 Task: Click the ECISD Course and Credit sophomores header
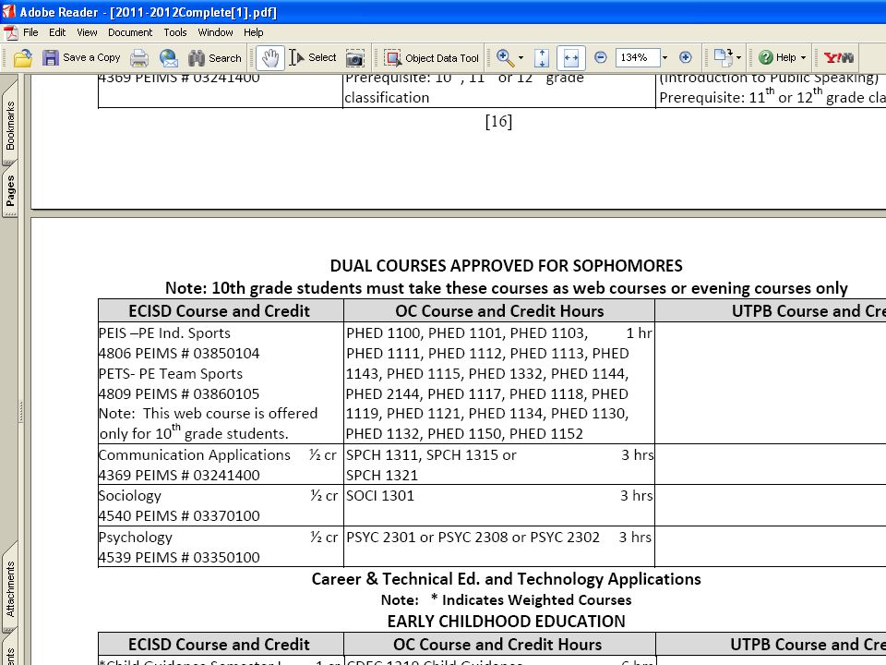point(220,311)
